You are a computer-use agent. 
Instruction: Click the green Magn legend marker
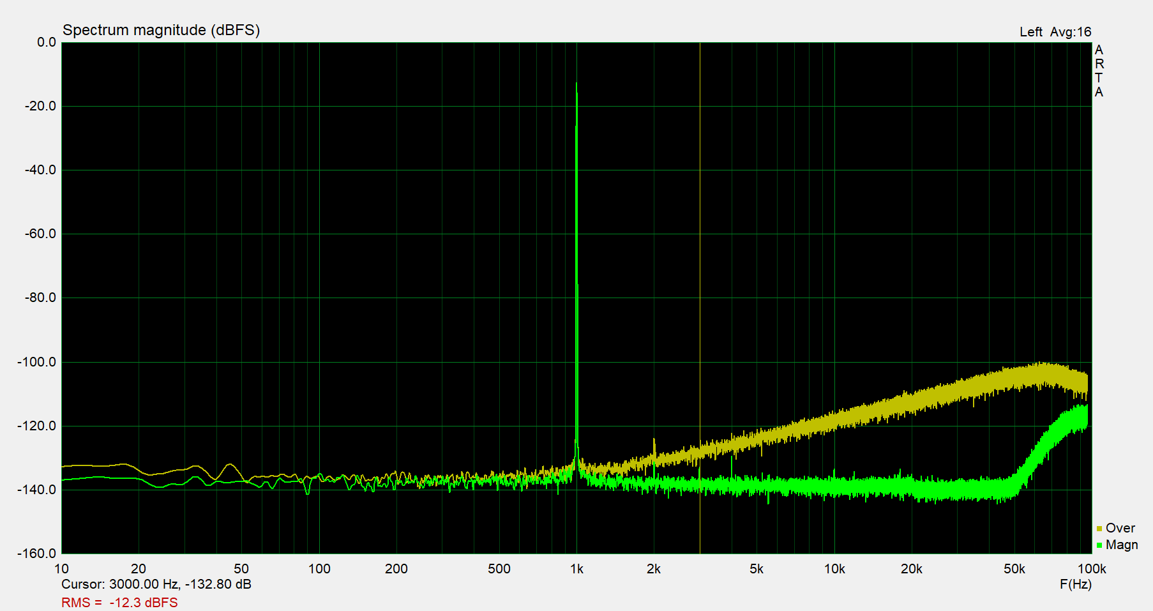[1099, 545]
